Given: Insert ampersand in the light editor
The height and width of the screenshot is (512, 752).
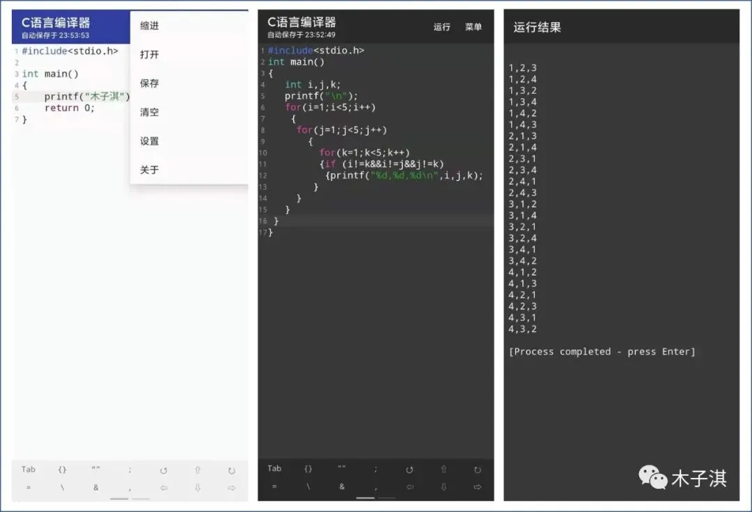Looking at the screenshot, I should [x=96, y=488].
